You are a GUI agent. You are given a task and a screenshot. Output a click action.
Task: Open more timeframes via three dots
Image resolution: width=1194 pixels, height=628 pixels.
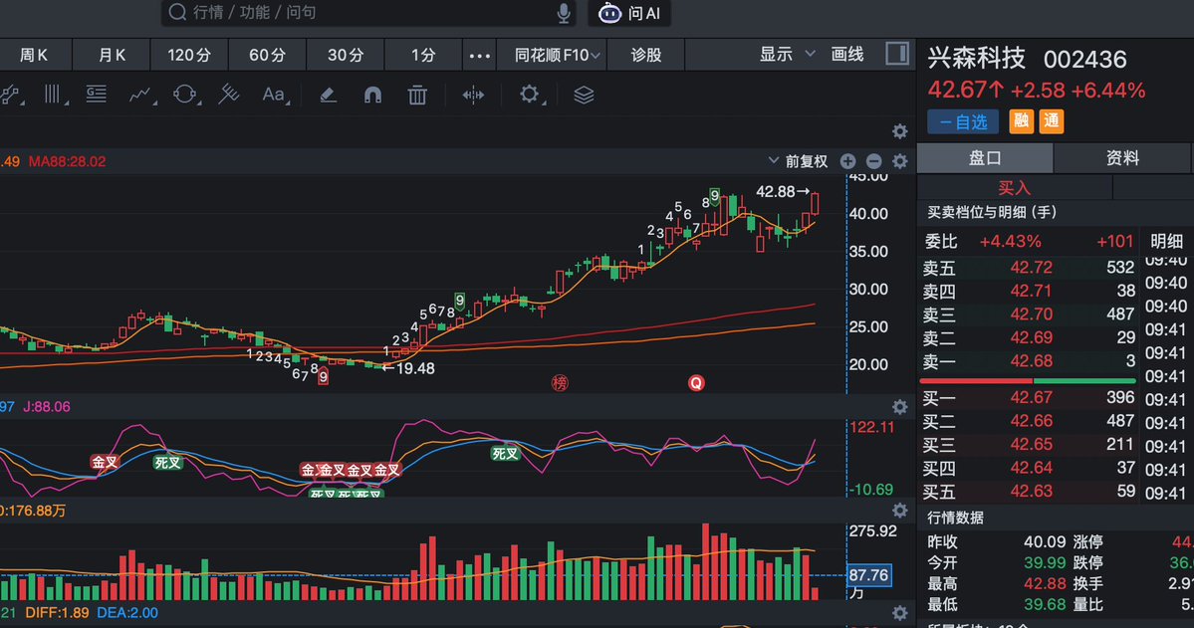pos(480,56)
